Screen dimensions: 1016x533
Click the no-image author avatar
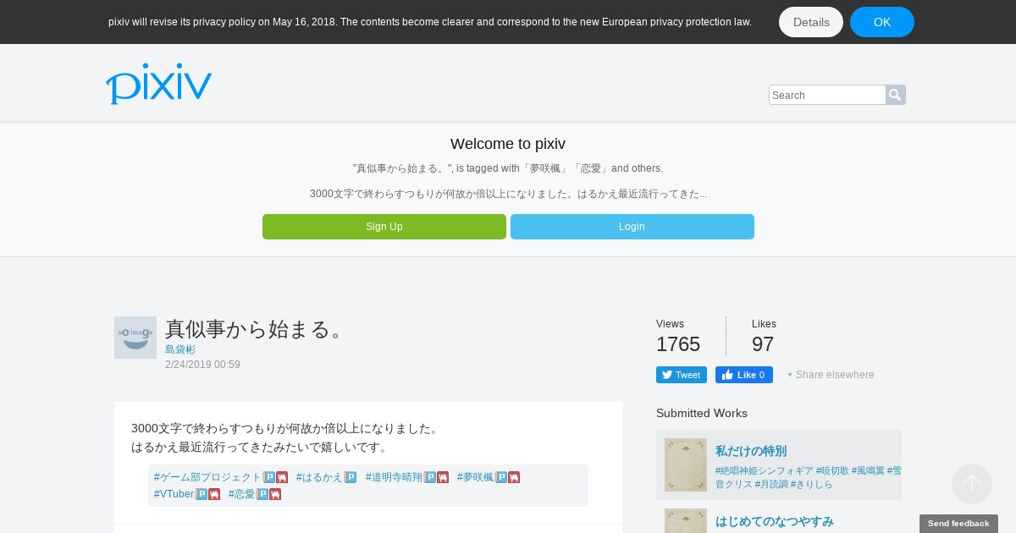(x=135, y=338)
